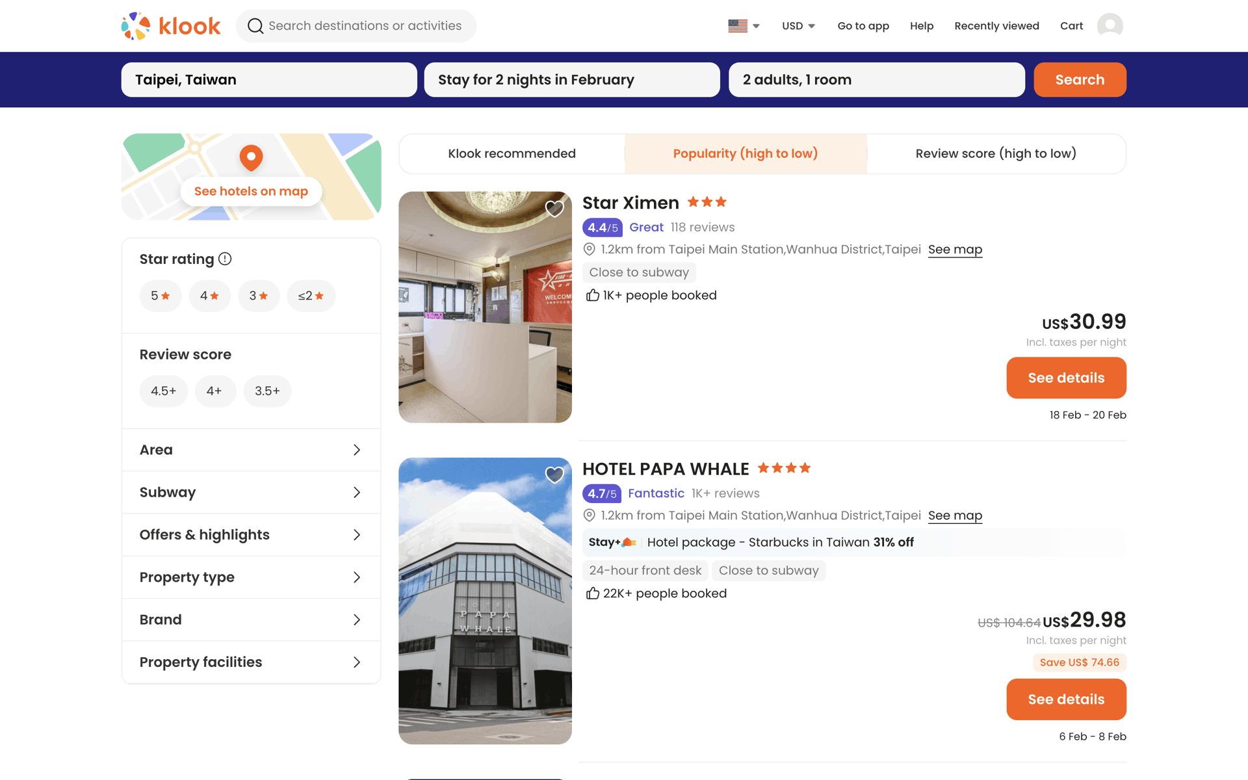
Task: Open the HOTEL PAPA WHALE title
Action: coord(666,469)
